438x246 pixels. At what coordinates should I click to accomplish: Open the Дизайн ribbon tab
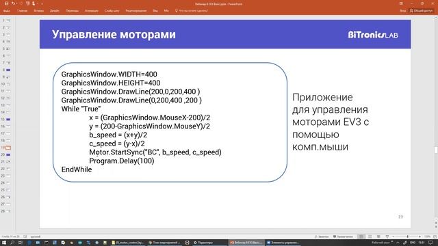pos(55,11)
